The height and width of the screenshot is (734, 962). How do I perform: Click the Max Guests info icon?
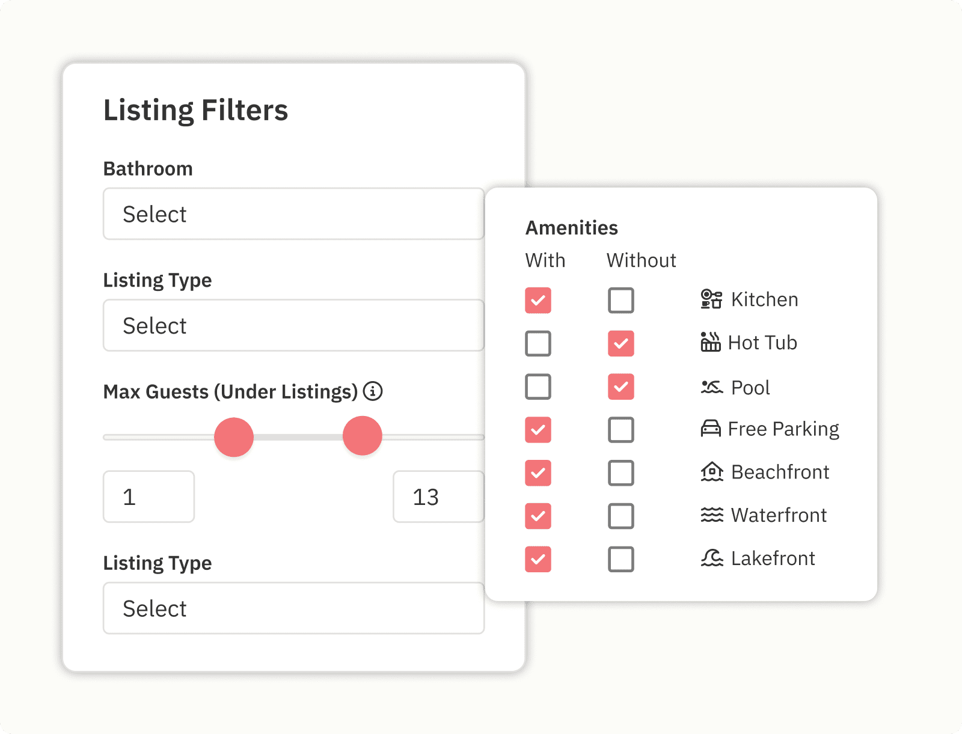click(373, 391)
